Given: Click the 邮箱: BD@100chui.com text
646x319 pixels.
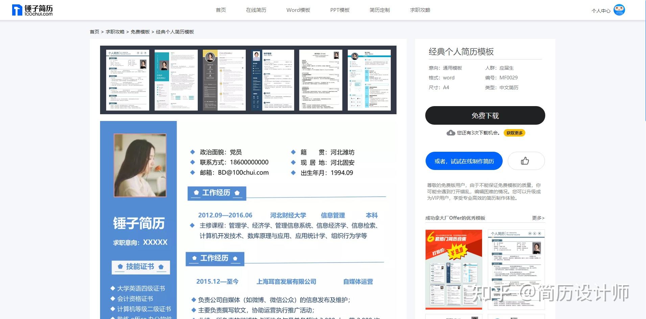Looking at the screenshot, I should point(234,173).
